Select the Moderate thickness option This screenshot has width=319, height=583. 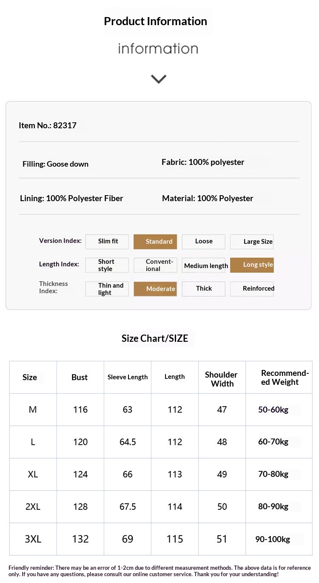[155, 289]
